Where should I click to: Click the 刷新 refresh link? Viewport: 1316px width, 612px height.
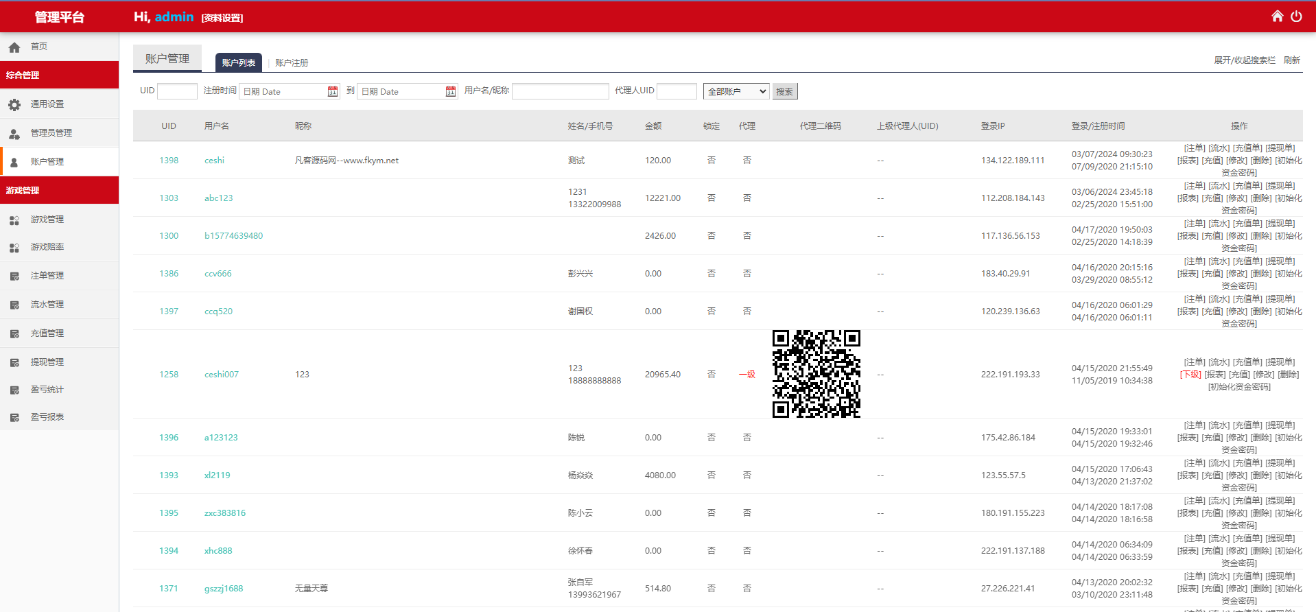coord(1291,60)
